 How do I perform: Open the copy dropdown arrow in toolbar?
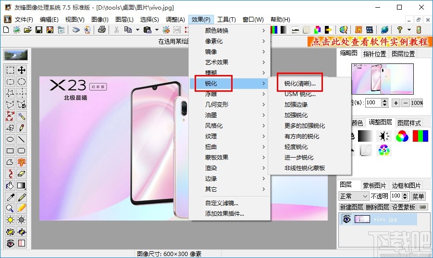(137, 29)
